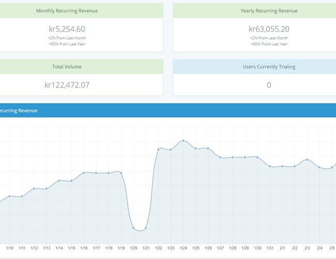
Task: Pick the chart data point at 2/3
Action: [x=307, y=160]
